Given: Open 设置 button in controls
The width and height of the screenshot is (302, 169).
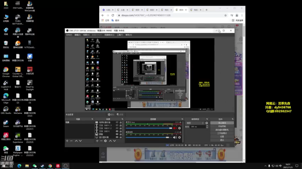Looking at the screenshot, I should 222,137.
